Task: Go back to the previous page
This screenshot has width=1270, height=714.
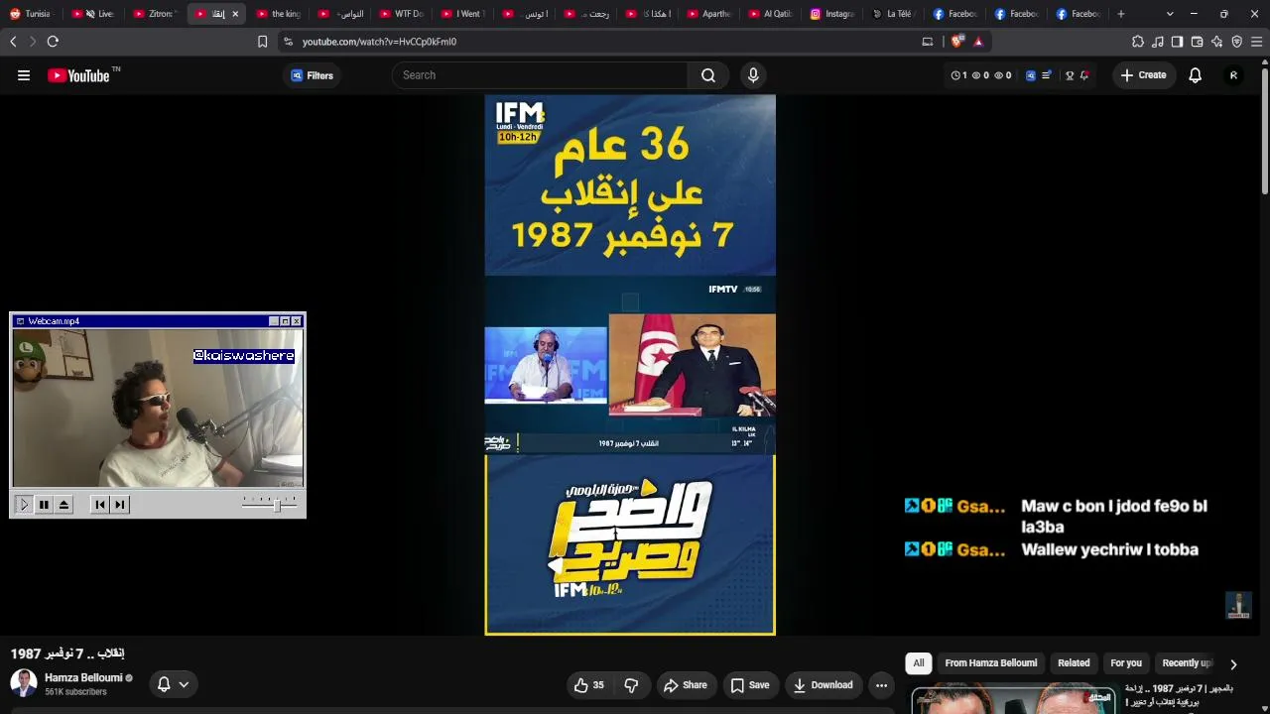Action: pos(13,42)
